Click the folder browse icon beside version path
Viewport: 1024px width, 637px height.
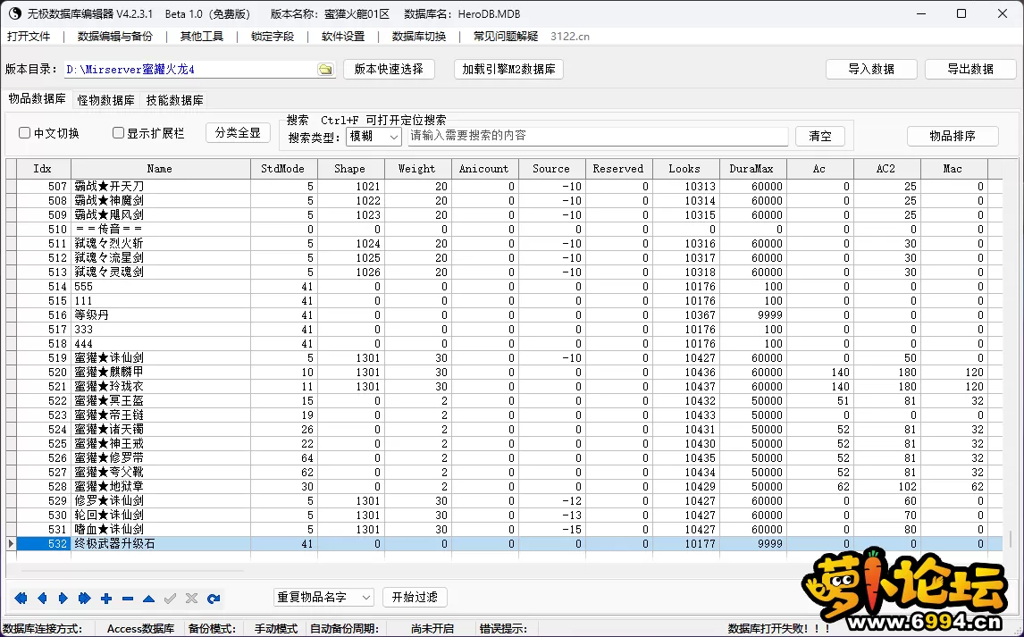pos(325,70)
